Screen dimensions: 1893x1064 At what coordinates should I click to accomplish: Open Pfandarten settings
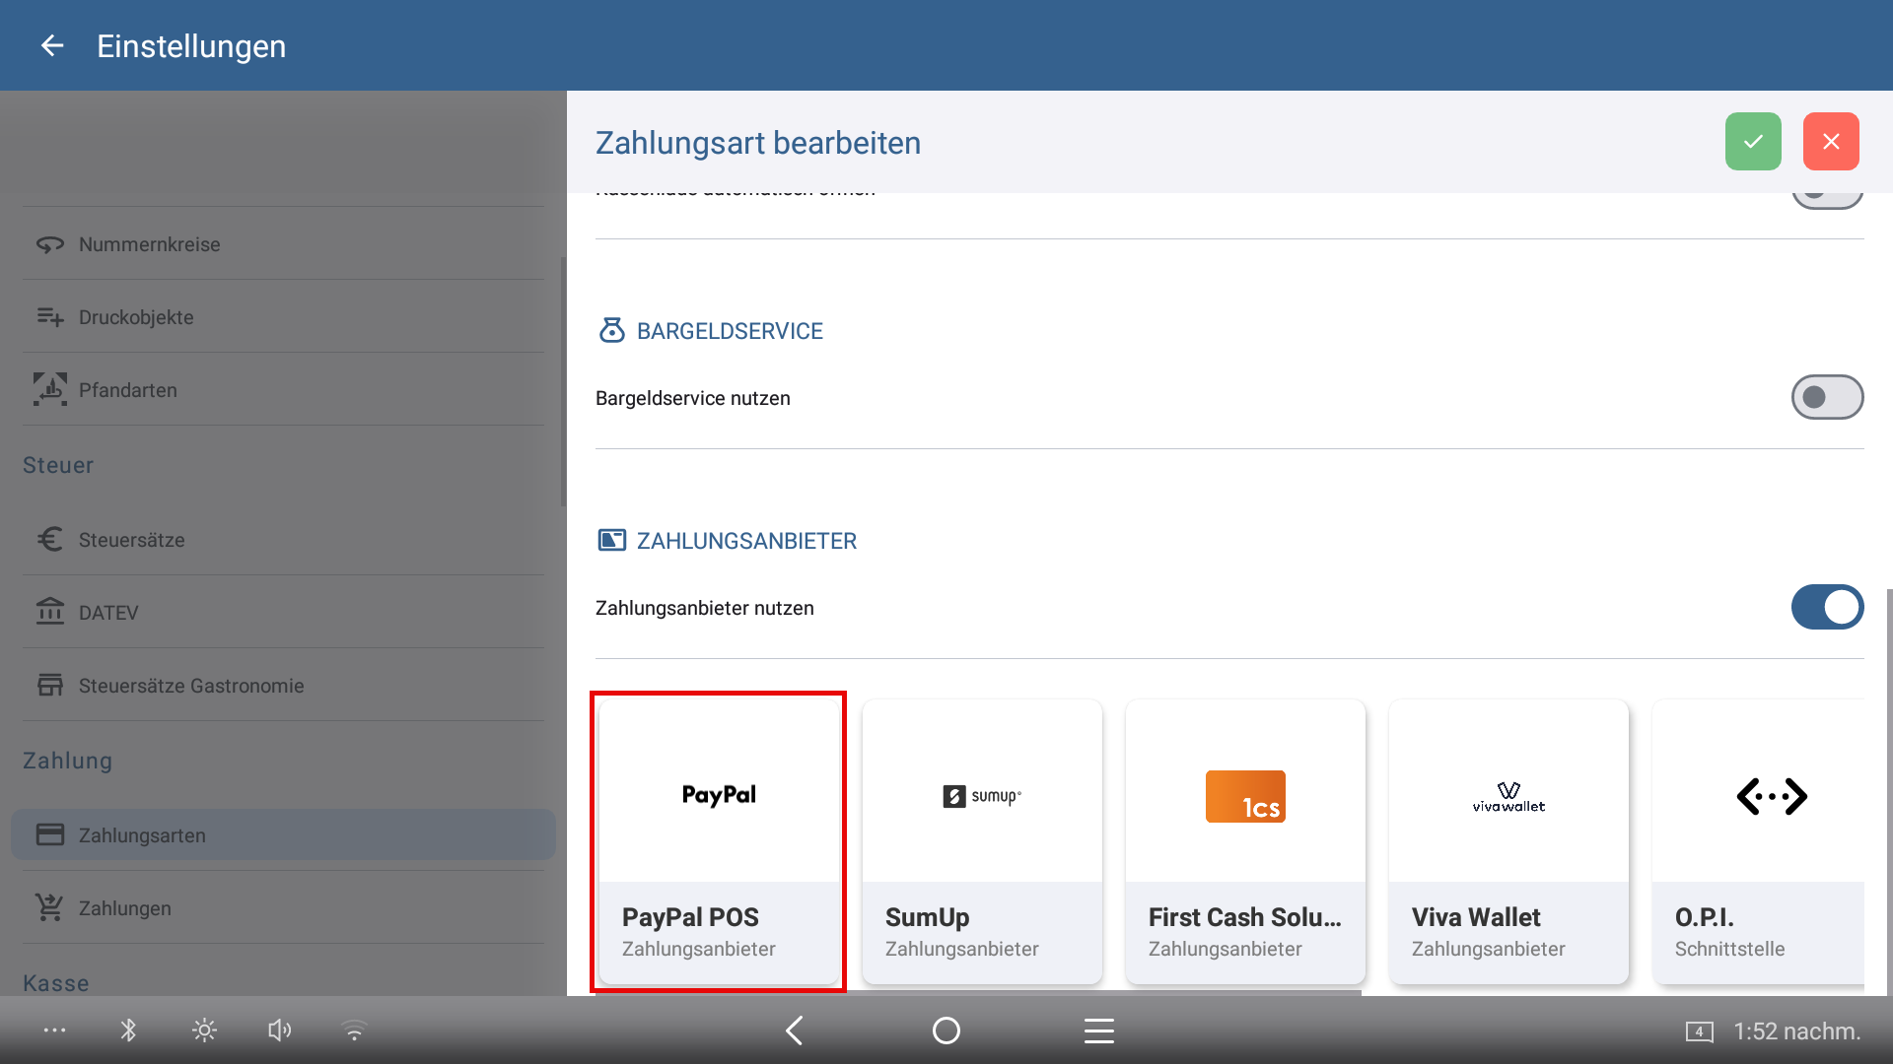283,390
